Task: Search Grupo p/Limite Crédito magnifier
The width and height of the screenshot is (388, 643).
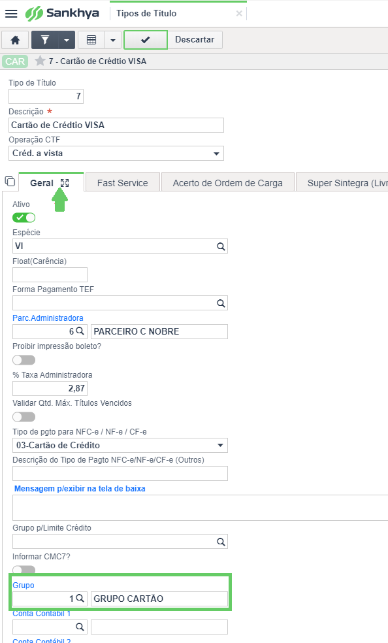Action: (221, 542)
